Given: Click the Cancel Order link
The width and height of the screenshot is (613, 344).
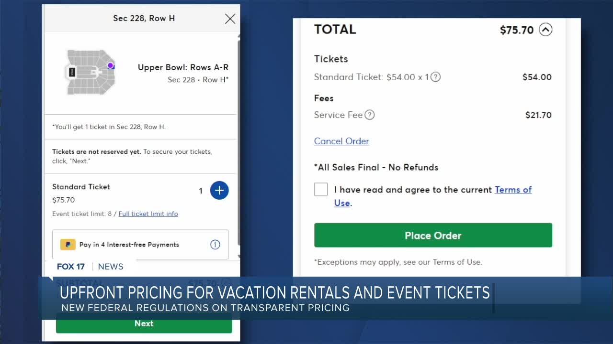Looking at the screenshot, I should pyautogui.click(x=341, y=141).
